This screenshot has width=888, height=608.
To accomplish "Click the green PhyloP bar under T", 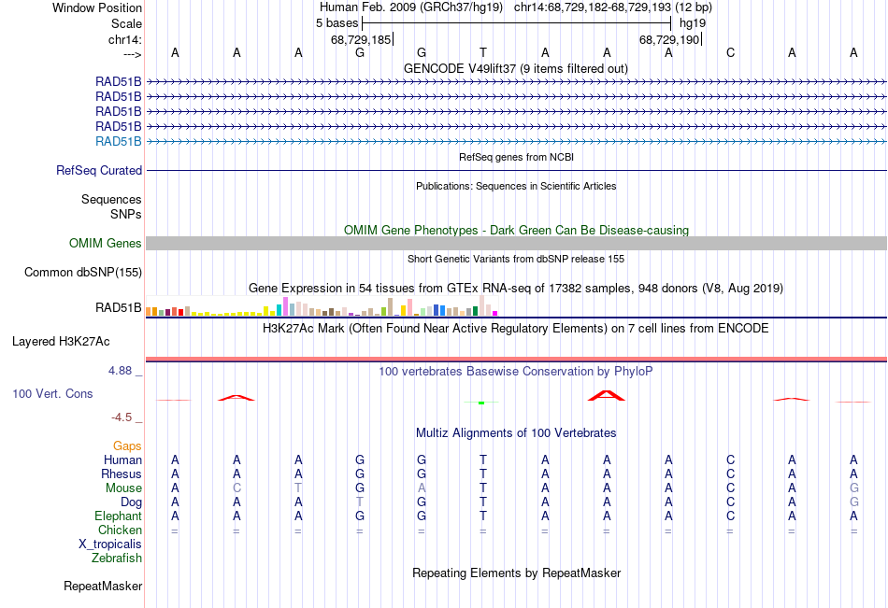I will click(x=481, y=403).
